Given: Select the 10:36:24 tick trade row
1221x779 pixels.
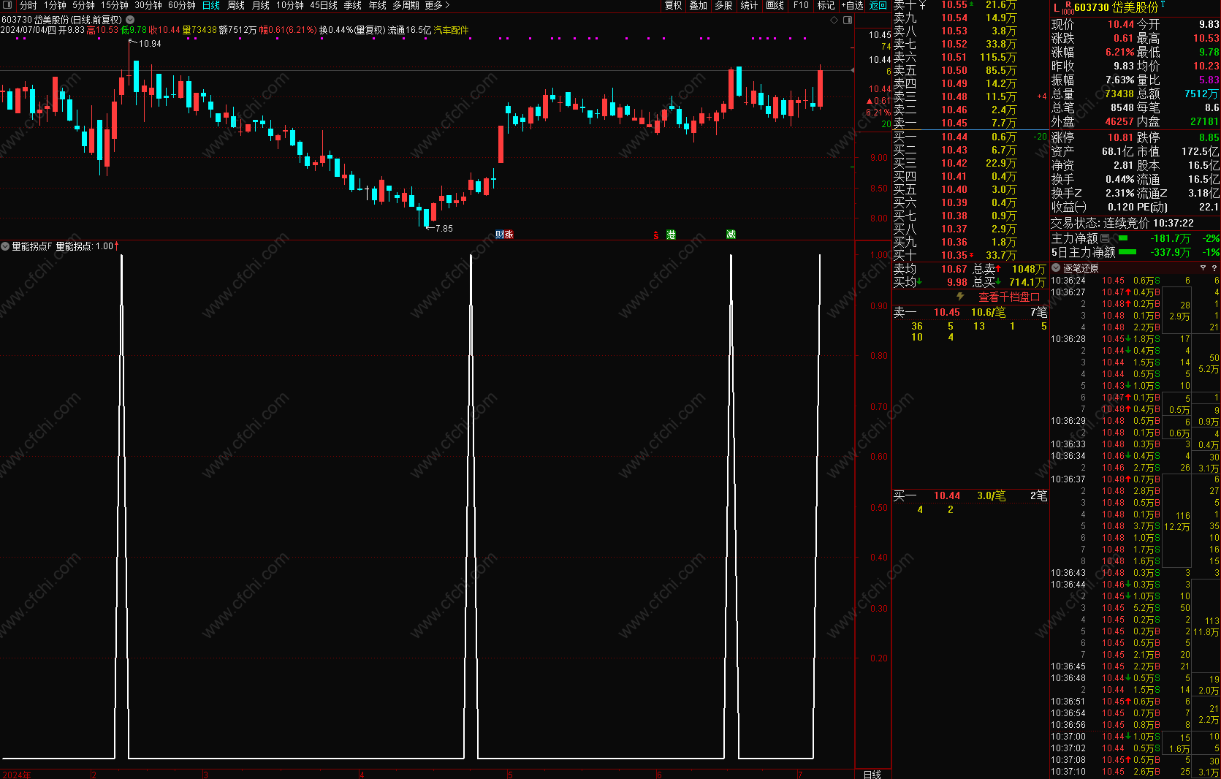Looking at the screenshot, I should point(1135,281).
